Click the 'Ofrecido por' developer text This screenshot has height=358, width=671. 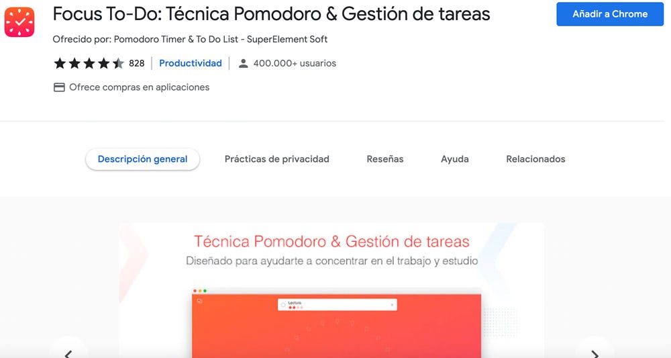tap(190, 39)
